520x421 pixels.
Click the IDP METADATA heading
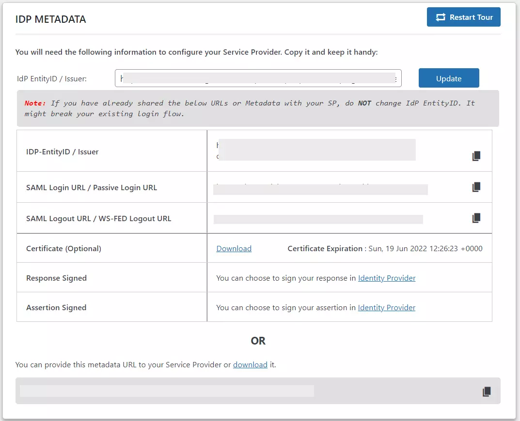[x=50, y=19]
